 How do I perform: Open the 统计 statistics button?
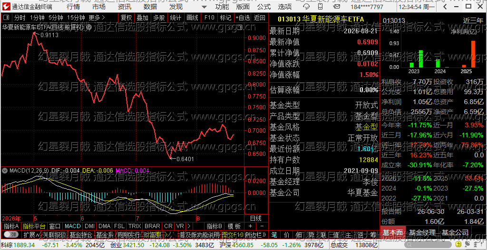tap(175, 18)
